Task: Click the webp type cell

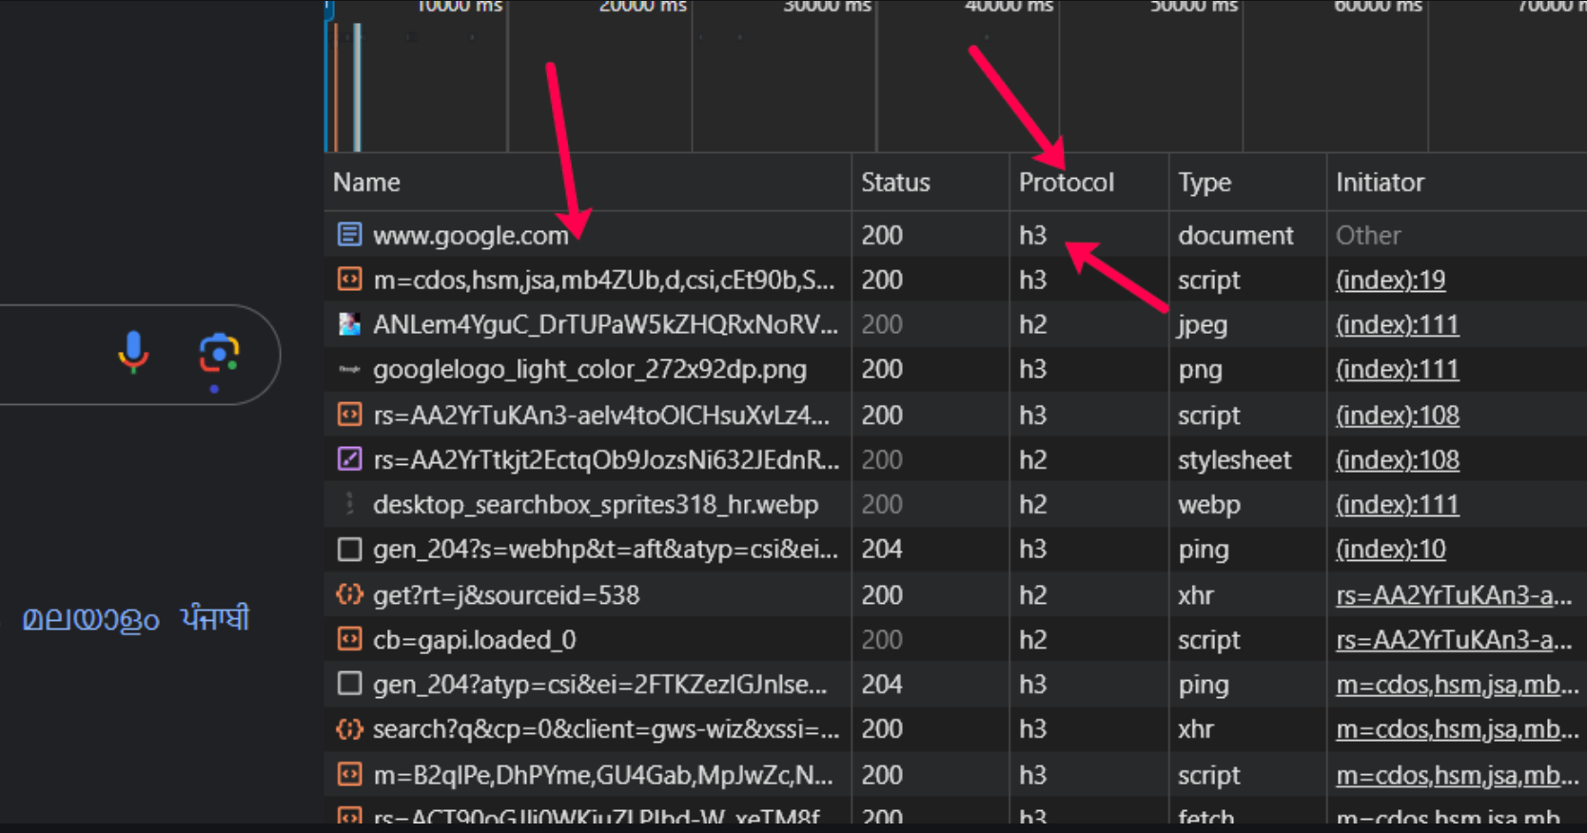Action: coord(1209,505)
